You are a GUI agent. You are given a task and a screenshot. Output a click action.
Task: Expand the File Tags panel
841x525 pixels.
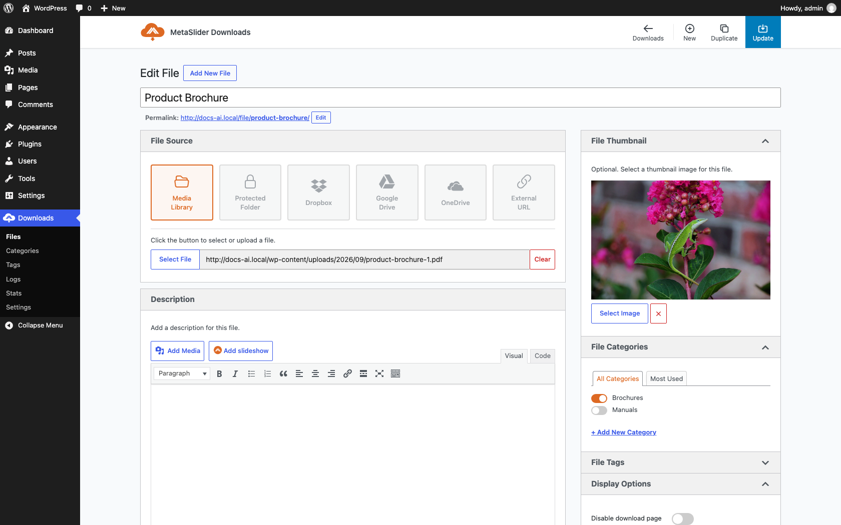tap(765, 463)
